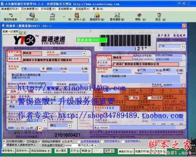
Task: Enable 仅打印收件人 checkbox
Action: coord(122,142)
